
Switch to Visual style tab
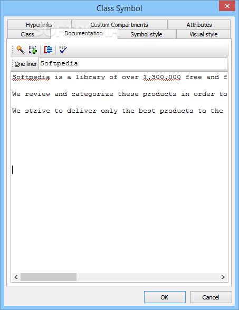pos(204,34)
